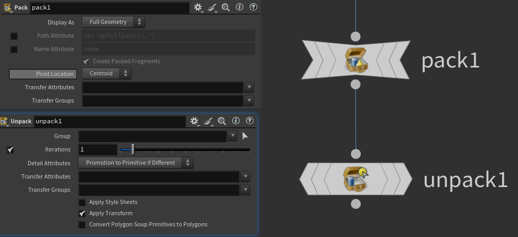Screen dimensions: 518x237
Task: Open the info icon for pack1 node
Action: tap(239, 7)
